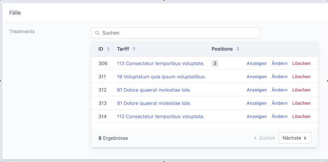Edit treatment 314 with Ändern
Image resolution: width=328 pixels, height=162 pixels.
tap(280, 116)
